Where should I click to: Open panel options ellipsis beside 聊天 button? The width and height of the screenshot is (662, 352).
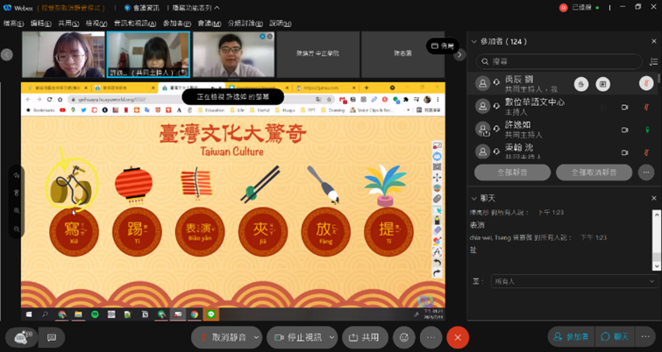coord(644,336)
